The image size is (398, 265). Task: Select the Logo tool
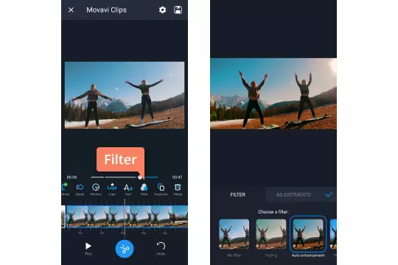coord(112,189)
